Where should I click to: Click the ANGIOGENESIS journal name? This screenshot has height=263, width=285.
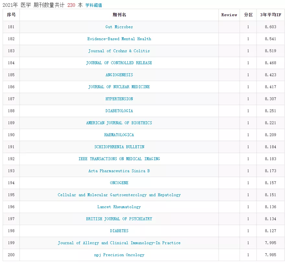(x=119, y=75)
